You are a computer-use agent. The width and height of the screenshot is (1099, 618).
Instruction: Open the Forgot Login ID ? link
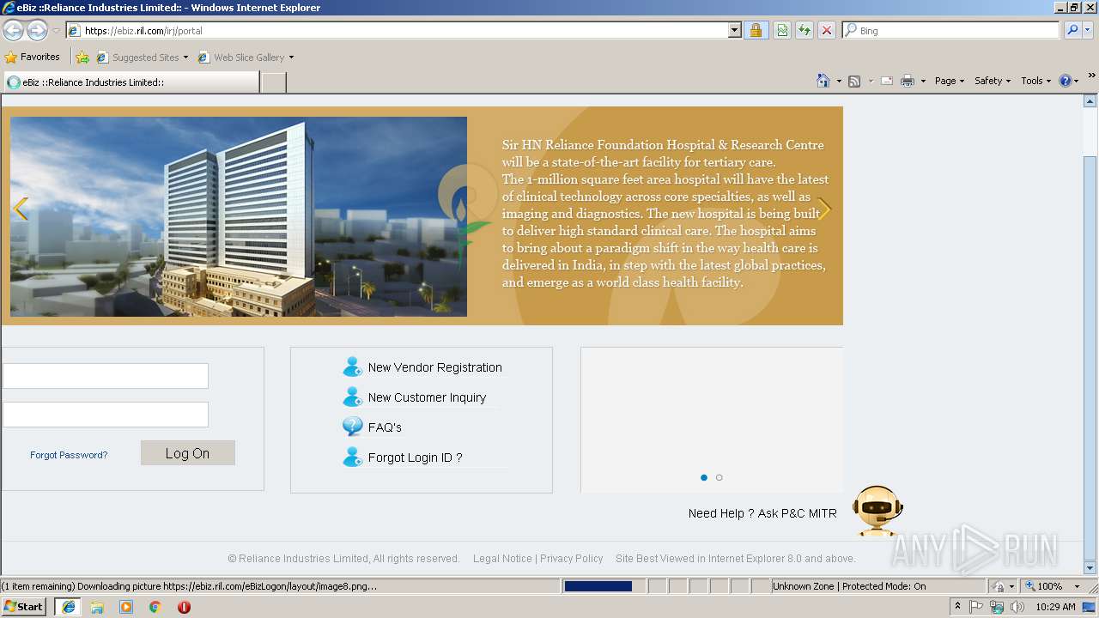click(415, 457)
